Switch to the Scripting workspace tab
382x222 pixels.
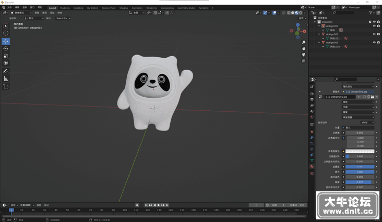point(204,8)
